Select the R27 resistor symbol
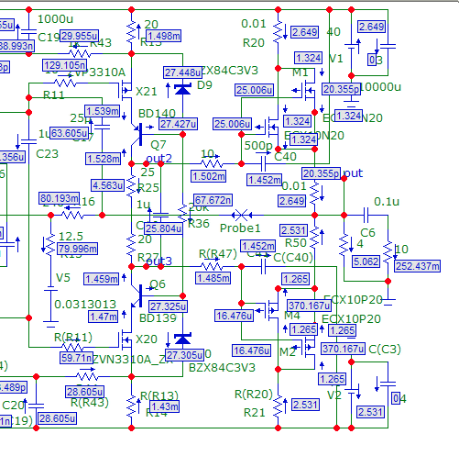The width and height of the screenshot is (459, 456). pos(131,245)
